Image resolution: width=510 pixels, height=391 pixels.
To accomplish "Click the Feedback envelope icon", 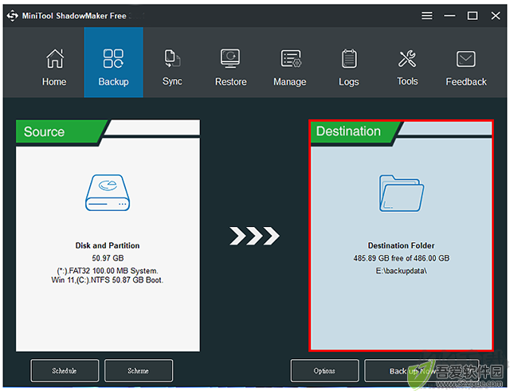I will (465, 59).
